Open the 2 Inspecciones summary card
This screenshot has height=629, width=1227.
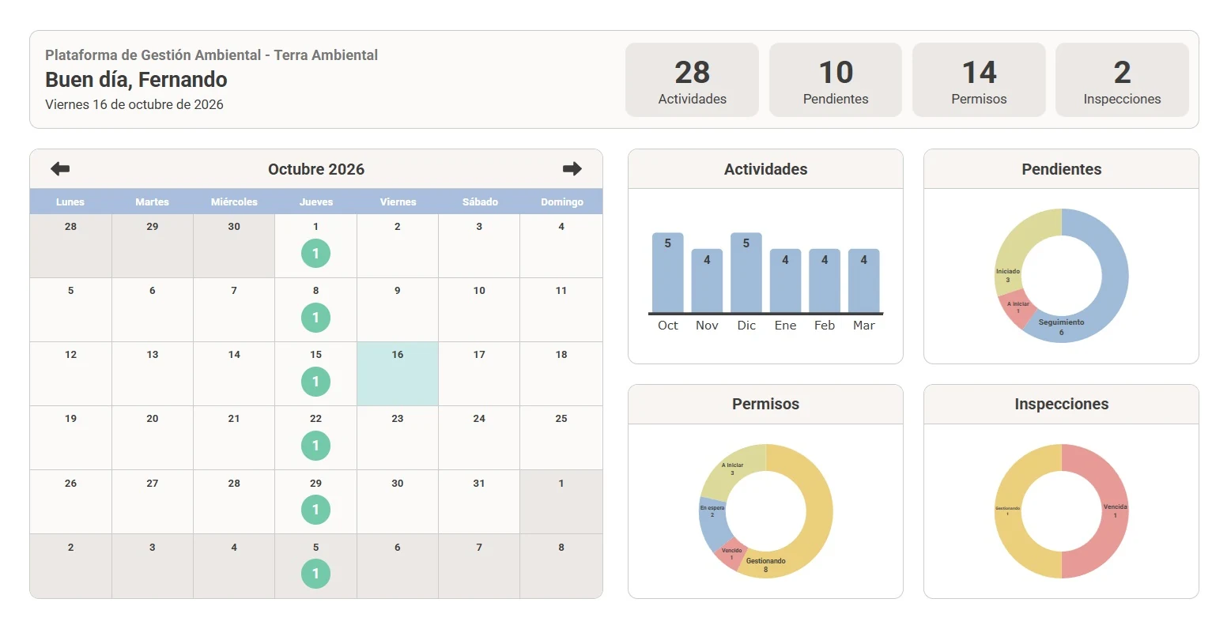click(x=1122, y=80)
